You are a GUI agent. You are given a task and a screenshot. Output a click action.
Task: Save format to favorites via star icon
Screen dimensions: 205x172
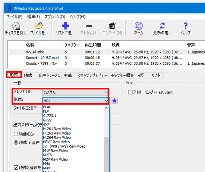pyautogui.click(x=114, y=101)
